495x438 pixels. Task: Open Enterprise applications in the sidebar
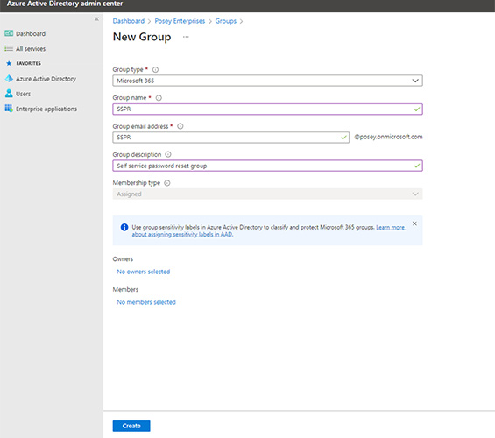pos(46,109)
